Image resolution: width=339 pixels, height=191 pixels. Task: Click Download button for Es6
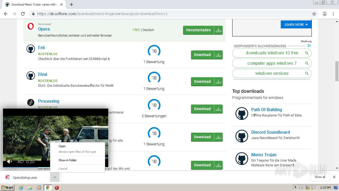point(207,55)
